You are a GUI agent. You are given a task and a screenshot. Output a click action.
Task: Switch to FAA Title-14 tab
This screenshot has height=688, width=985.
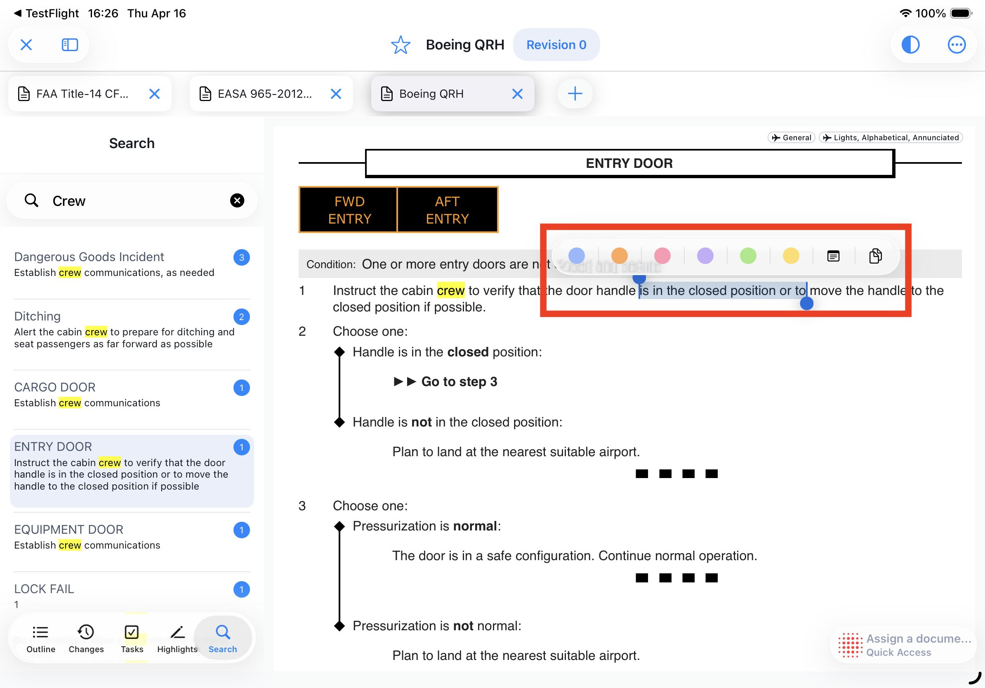(82, 94)
